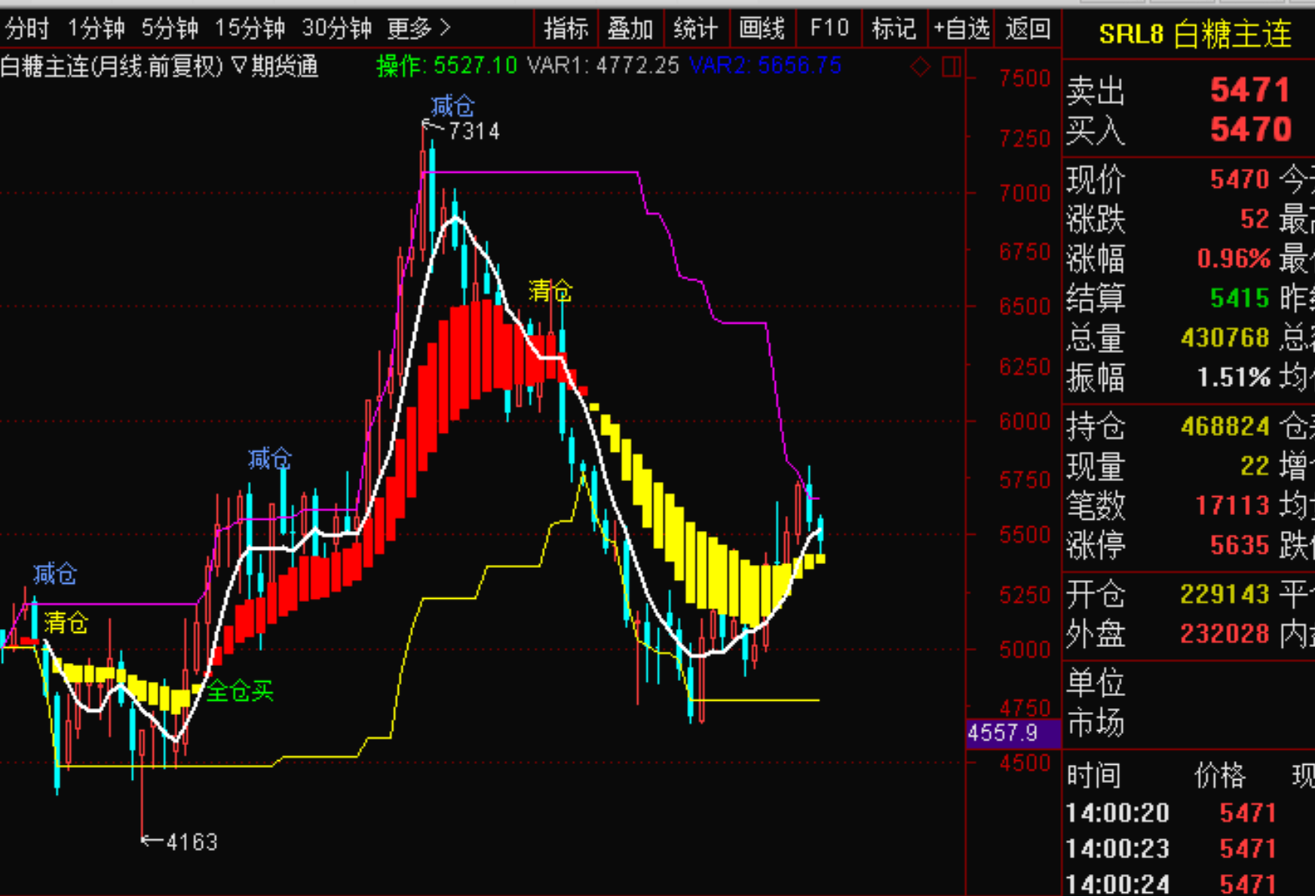Click the 7314 high price label

474,131
